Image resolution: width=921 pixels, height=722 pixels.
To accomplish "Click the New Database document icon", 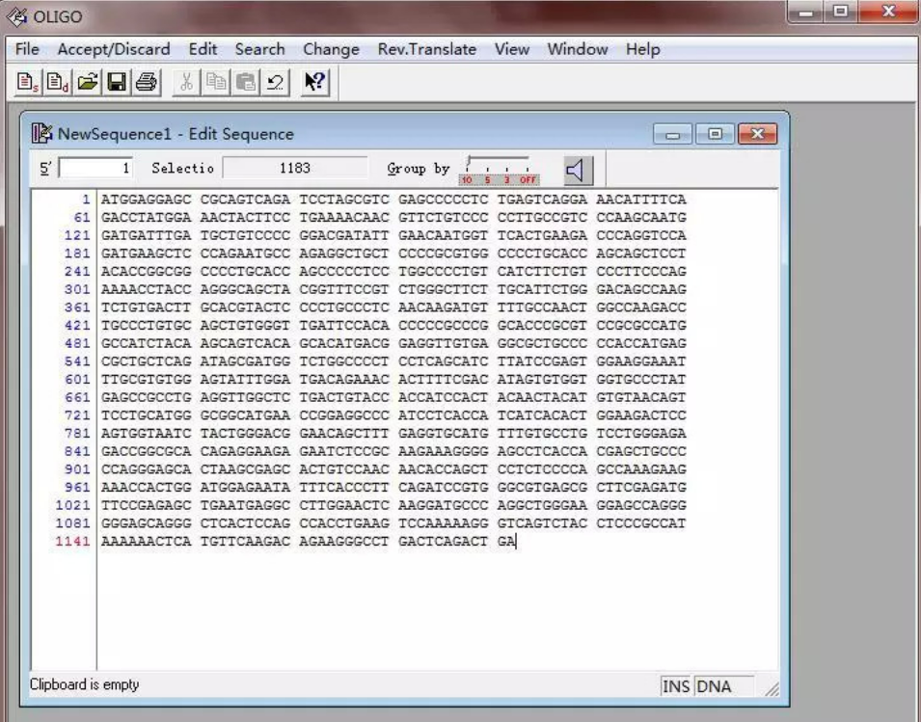I will pyautogui.click(x=58, y=82).
